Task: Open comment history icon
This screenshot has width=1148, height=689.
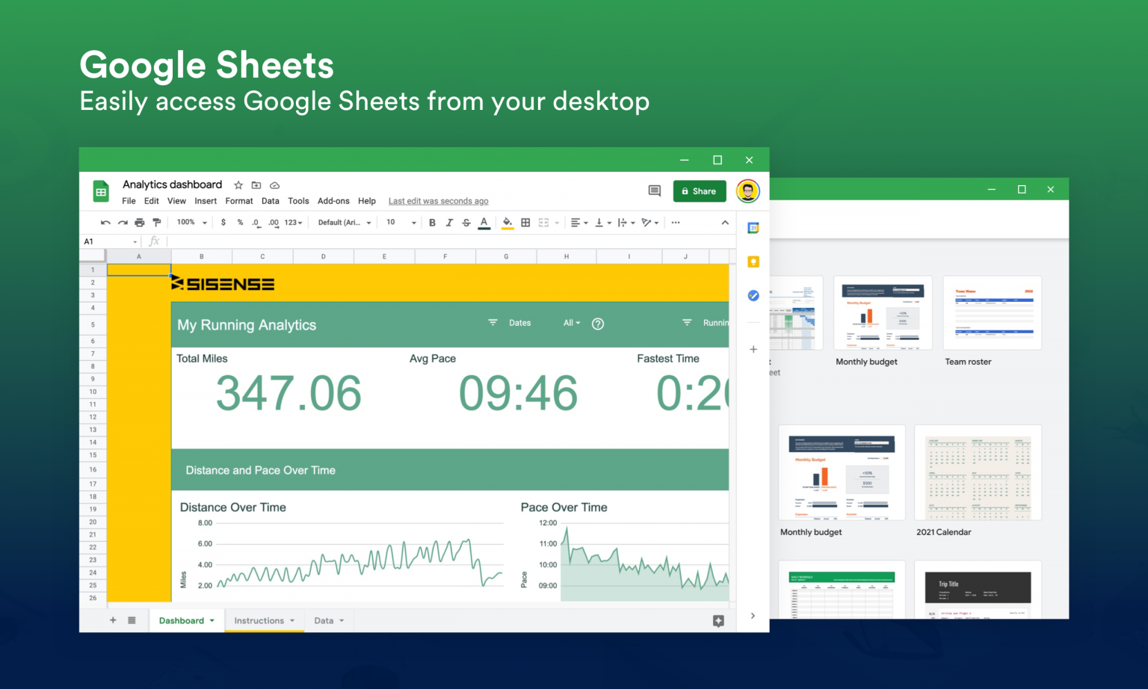Action: [x=655, y=191]
